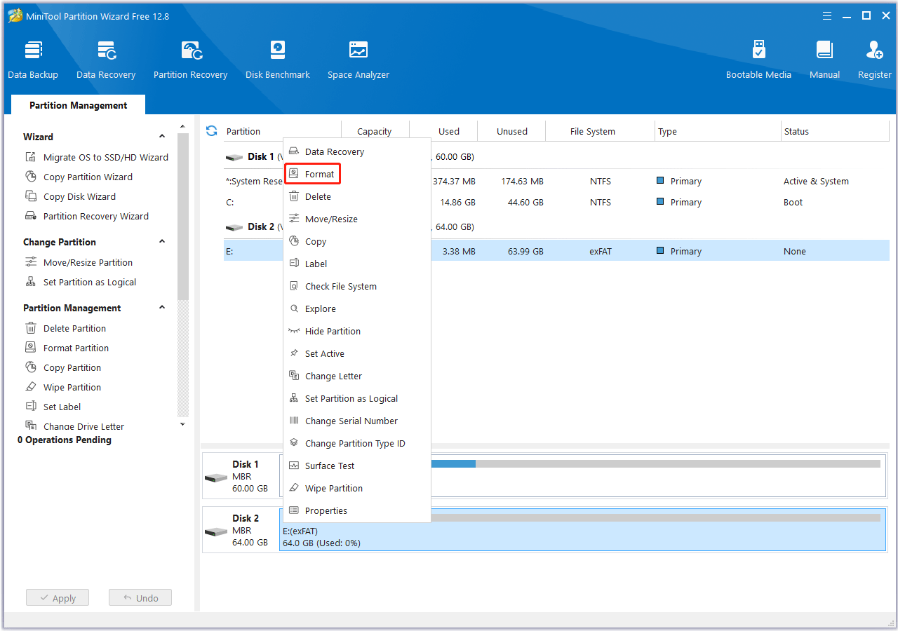Select the E: exFAT partition row

556,251
